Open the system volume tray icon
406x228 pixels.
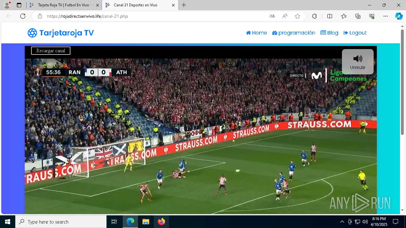point(365,222)
